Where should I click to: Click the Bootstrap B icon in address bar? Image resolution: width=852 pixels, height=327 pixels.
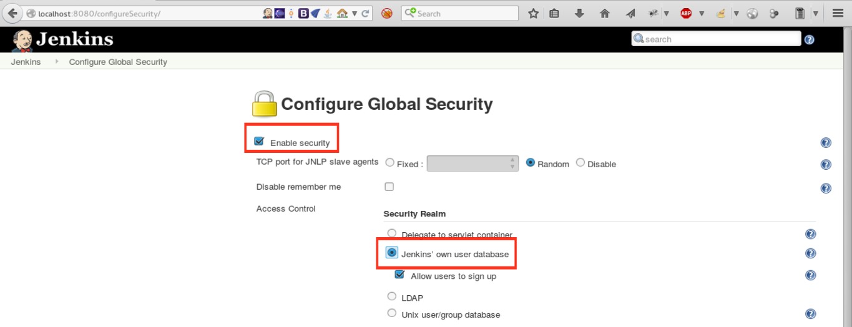tap(303, 13)
